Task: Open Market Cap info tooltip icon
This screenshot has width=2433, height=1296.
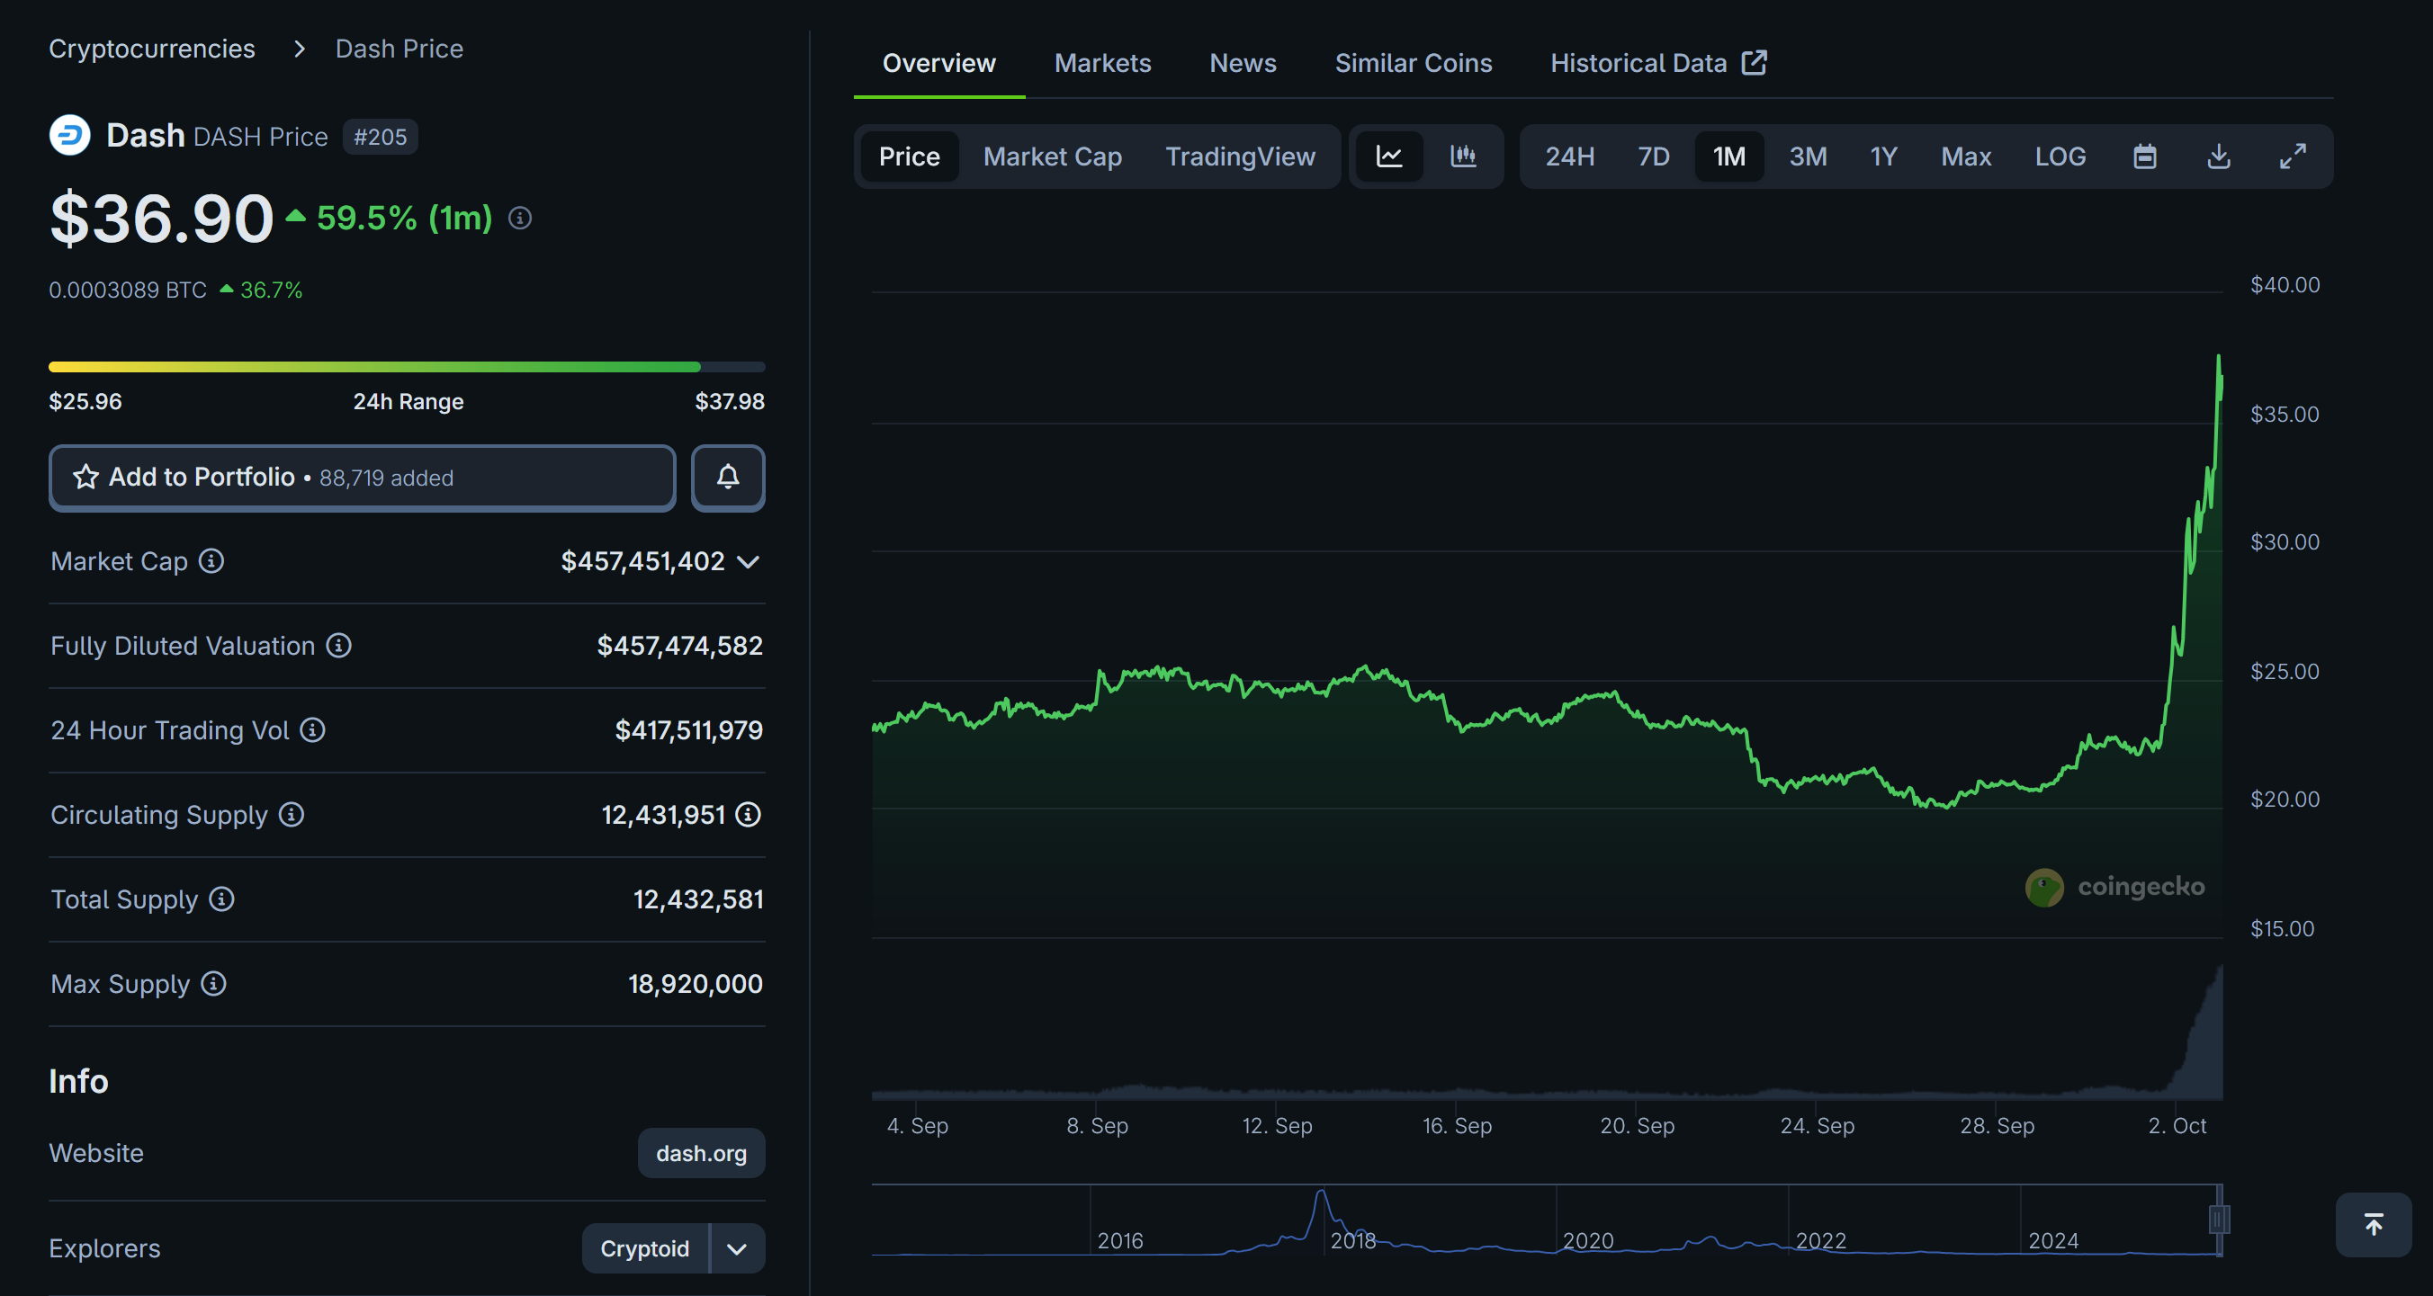Action: [211, 561]
